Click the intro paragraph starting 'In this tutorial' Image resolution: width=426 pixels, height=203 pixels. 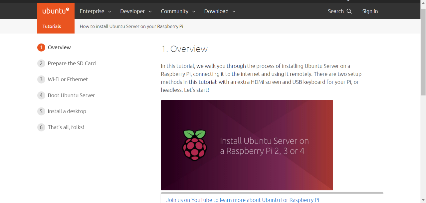click(261, 78)
